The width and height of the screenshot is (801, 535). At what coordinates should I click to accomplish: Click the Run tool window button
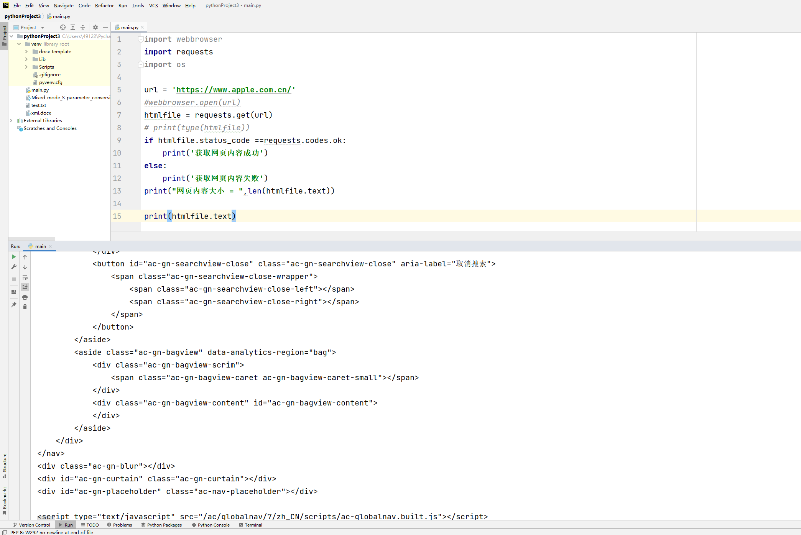tap(66, 525)
